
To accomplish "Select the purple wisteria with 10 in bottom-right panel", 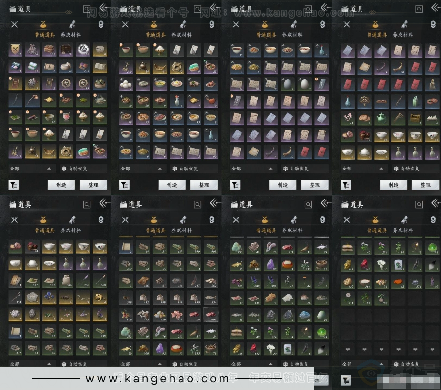I will coord(432,281).
